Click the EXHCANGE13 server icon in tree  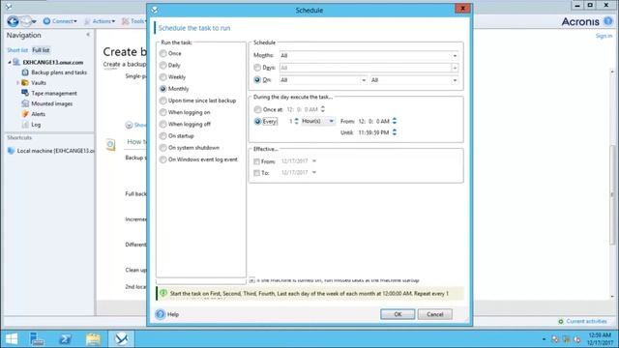[16, 62]
